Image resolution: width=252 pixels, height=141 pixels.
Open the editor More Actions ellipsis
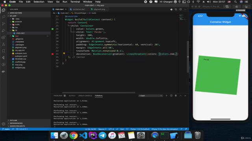(x=185, y=9)
